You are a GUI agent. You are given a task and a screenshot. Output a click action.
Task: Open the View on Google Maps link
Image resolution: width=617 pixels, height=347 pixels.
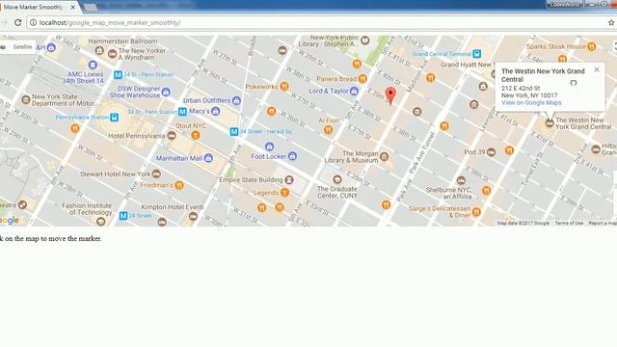coord(531,103)
